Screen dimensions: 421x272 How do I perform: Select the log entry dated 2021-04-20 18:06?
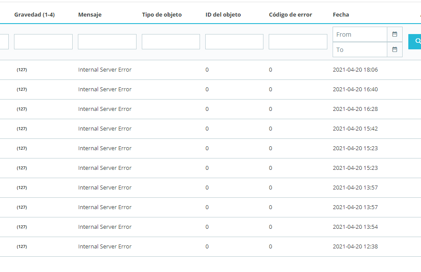[355, 70]
